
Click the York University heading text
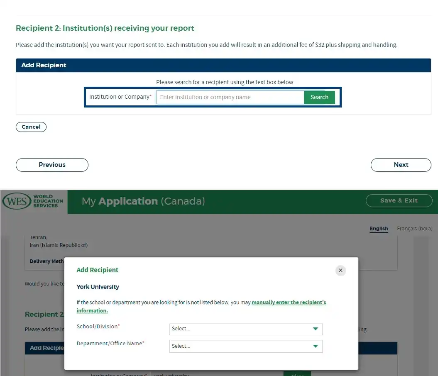click(98, 287)
